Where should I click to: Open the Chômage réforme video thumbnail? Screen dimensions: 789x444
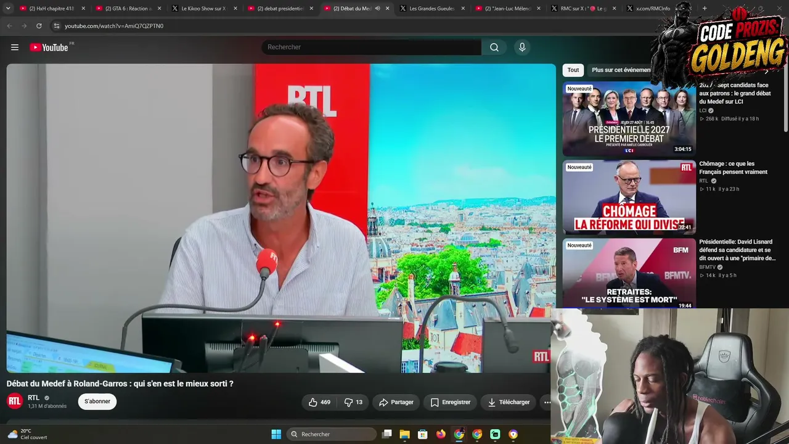click(629, 197)
